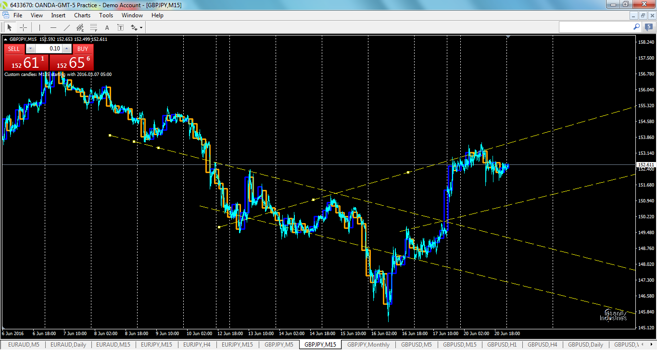Select the Horizontal Line drawing tool
This screenshot has height=350, width=657.
point(53,27)
